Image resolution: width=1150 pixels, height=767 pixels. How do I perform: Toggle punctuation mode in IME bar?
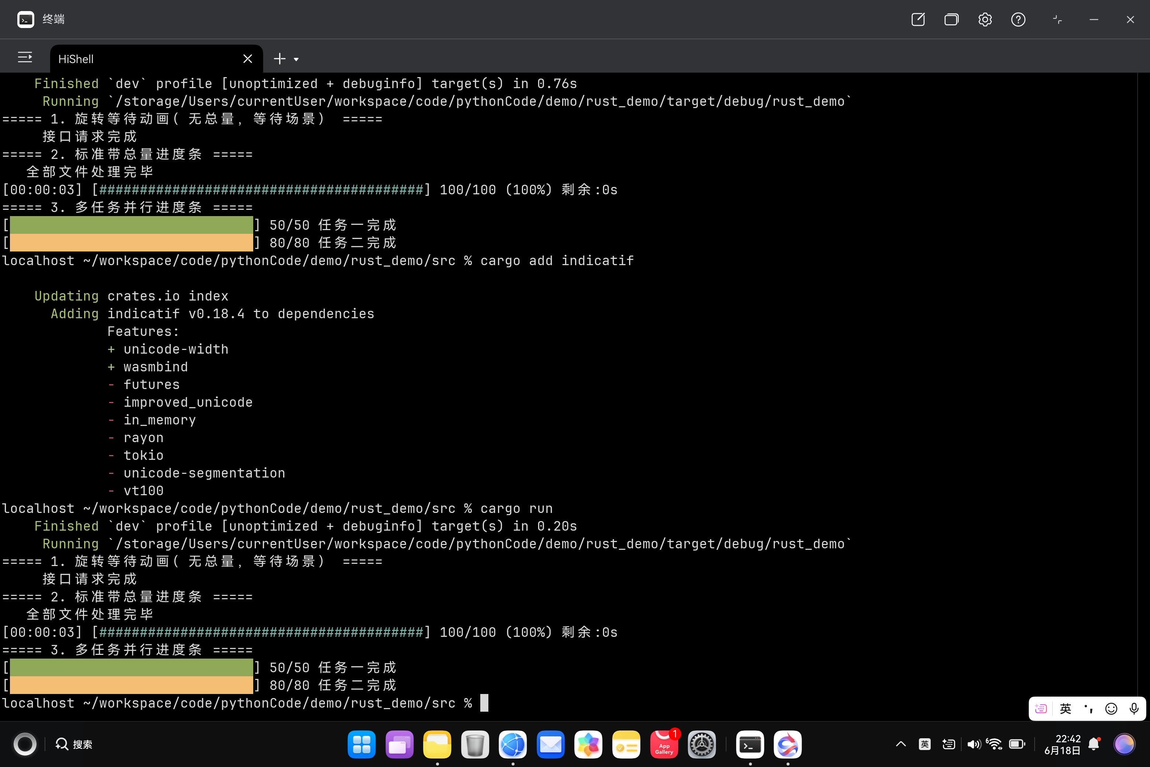1088,709
